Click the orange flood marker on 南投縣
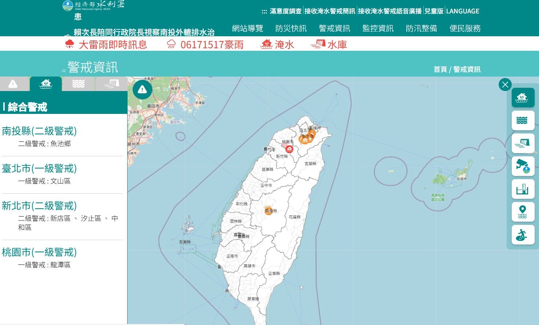Screen dimensions: 539x325 coord(269,211)
